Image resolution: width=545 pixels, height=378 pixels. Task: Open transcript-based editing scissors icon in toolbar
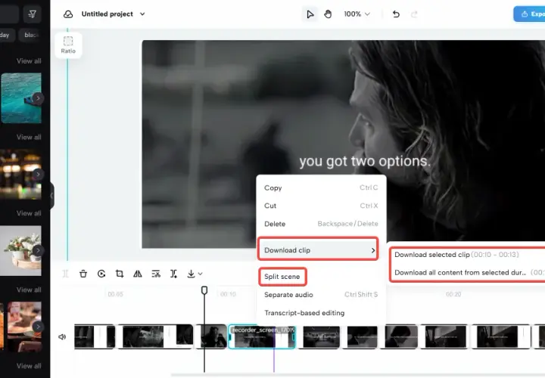(x=156, y=274)
